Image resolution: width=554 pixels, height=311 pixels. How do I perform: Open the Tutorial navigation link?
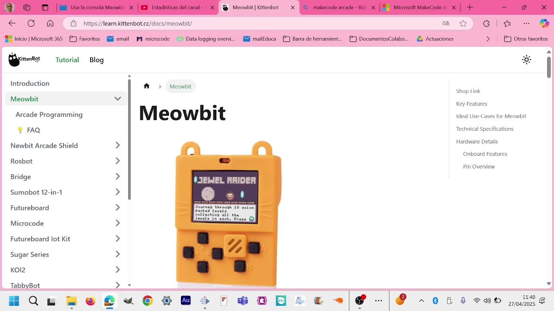(67, 60)
